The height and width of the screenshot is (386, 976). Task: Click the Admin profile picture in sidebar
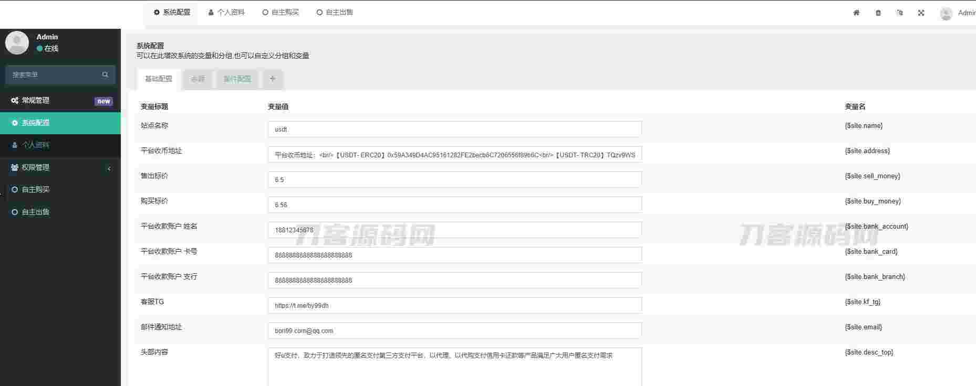[x=17, y=42]
